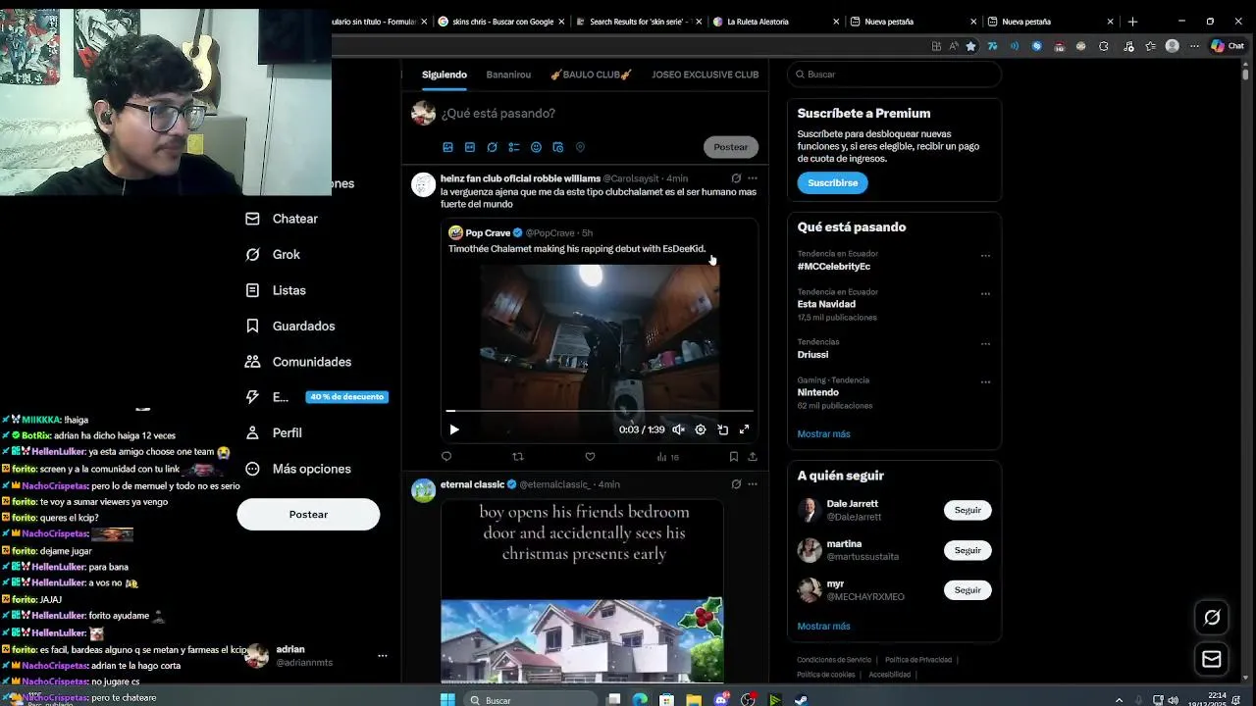Share the heinz fan club post
This screenshot has height=706, width=1256.
pyautogui.click(x=753, y=456)
